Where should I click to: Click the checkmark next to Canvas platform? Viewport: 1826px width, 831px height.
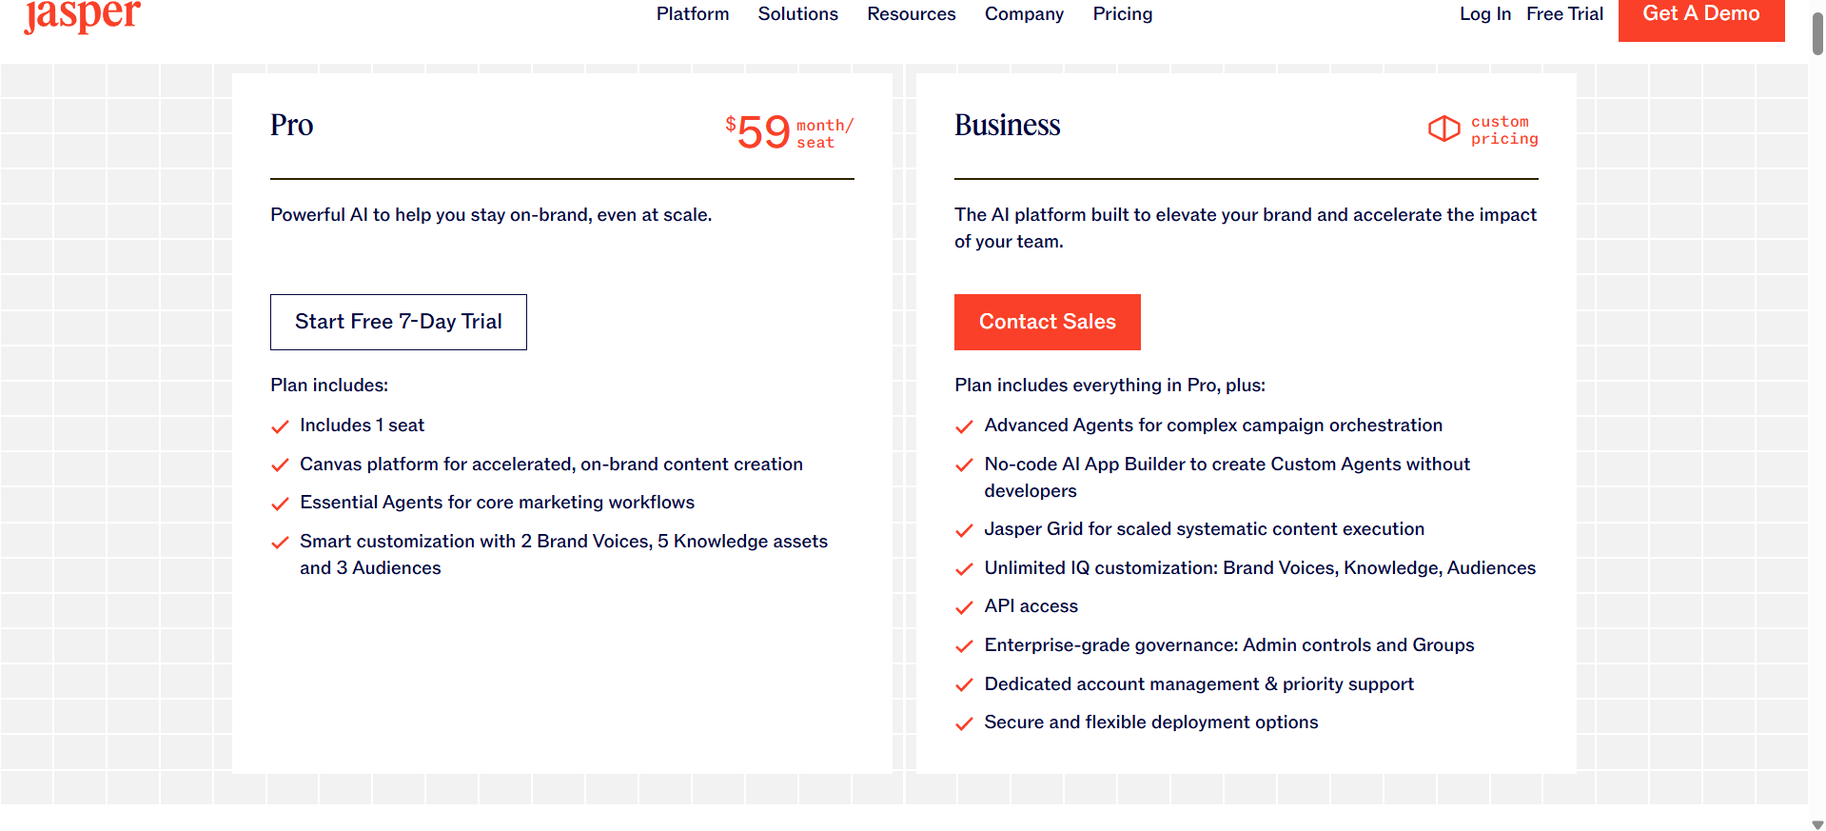[x=280, y=465]
